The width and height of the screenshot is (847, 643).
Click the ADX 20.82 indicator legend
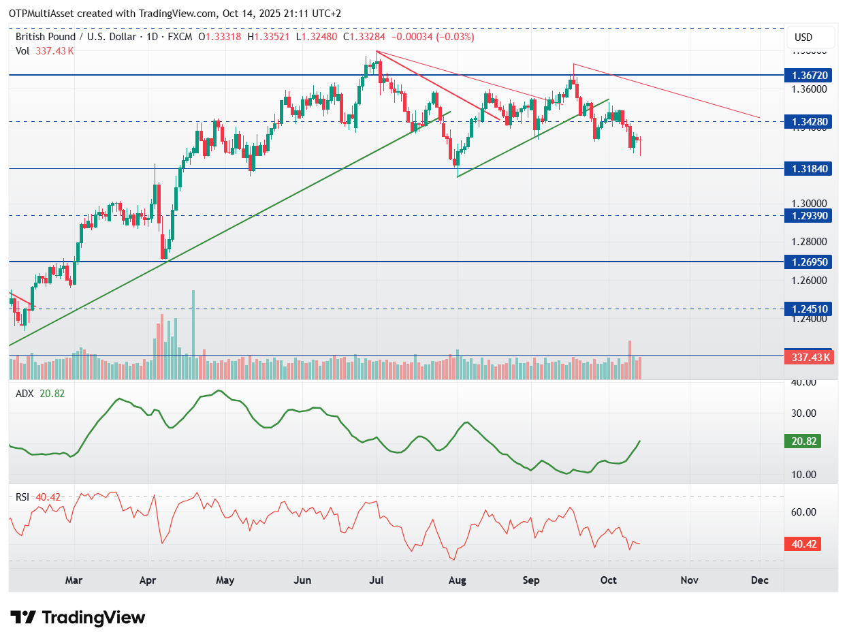click(40, 393)
